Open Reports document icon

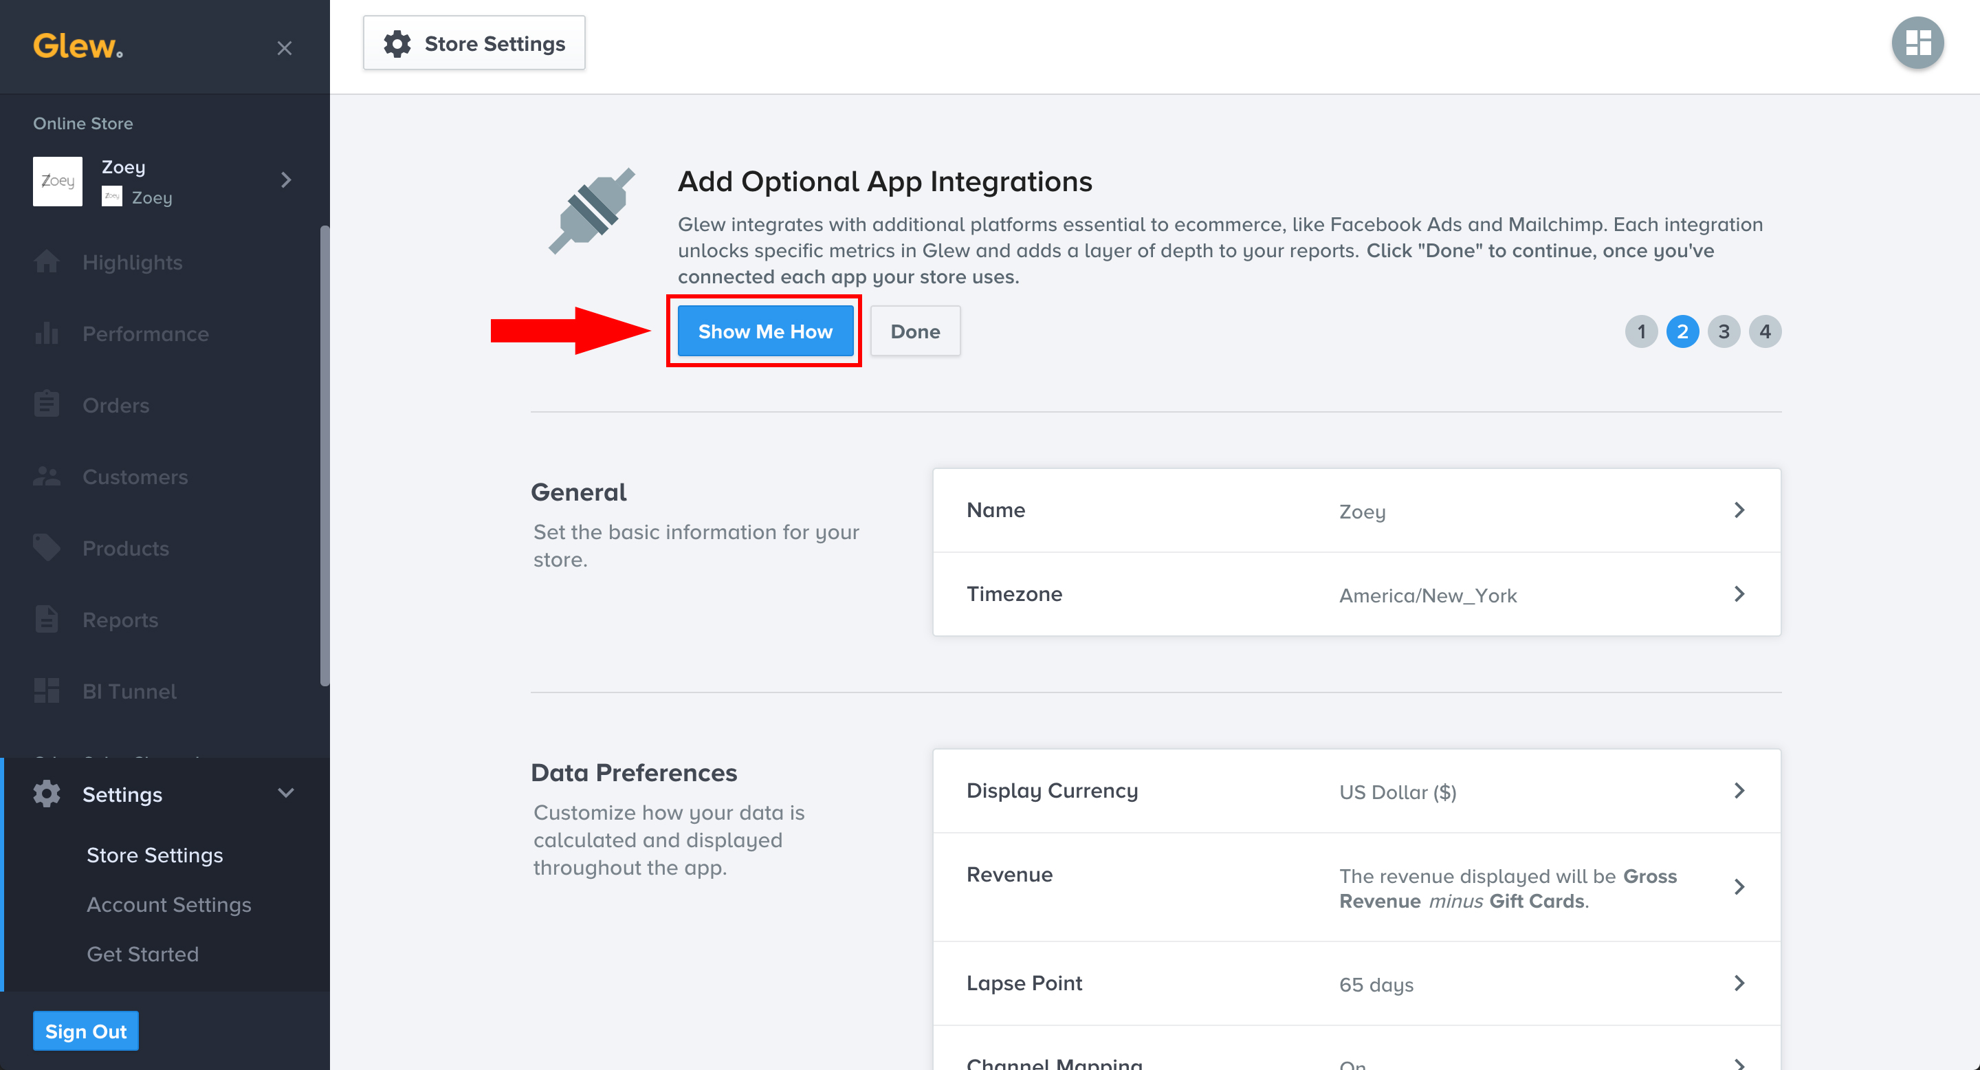(x=46, y=620)
